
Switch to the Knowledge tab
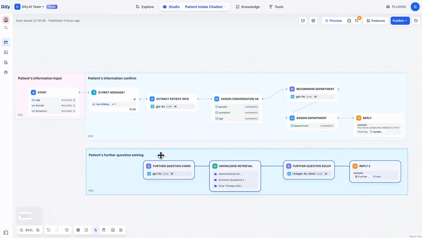248,7
